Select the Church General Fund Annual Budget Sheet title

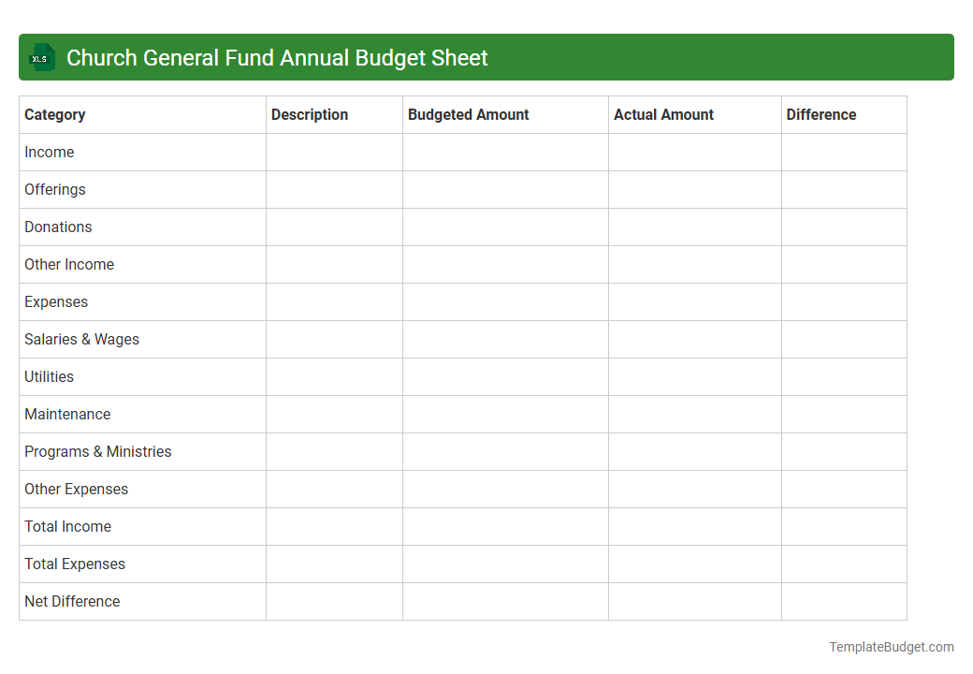(277, 58)
